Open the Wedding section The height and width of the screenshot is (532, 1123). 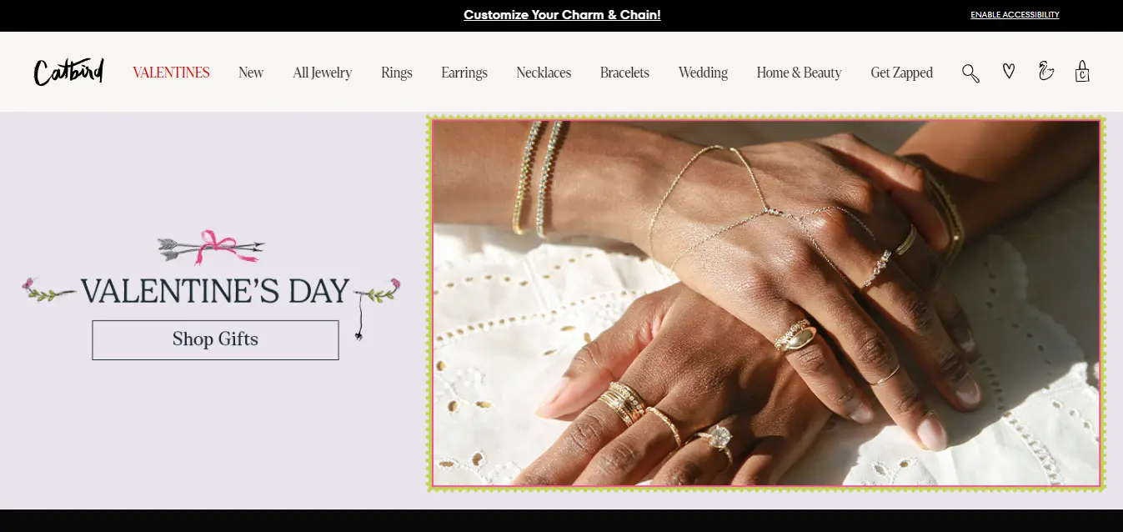pyautogui.click(x=703, y=73)
